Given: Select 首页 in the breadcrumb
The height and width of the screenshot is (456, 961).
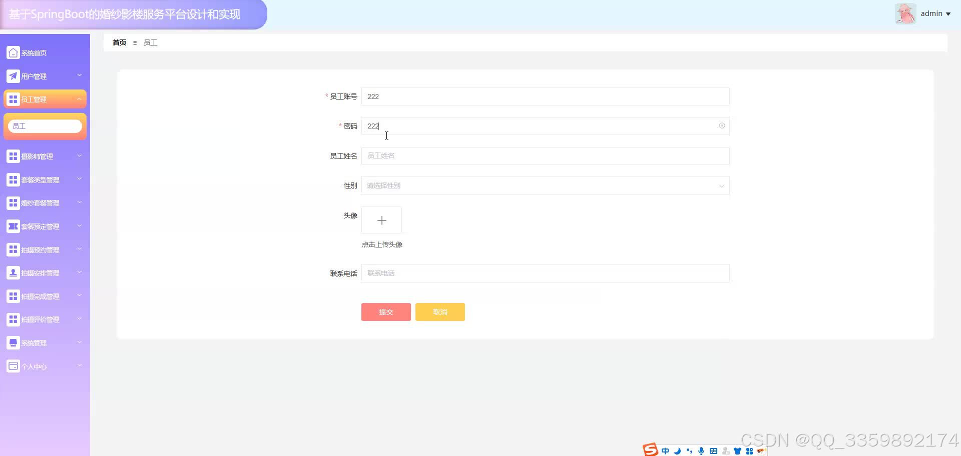Looking at the screenshot, I should point(119,42).
